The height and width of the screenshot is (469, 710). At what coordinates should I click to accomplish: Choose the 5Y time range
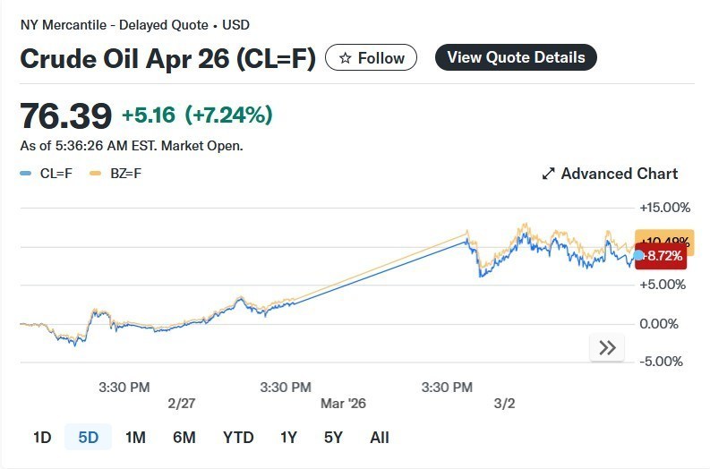coord(333,438)
